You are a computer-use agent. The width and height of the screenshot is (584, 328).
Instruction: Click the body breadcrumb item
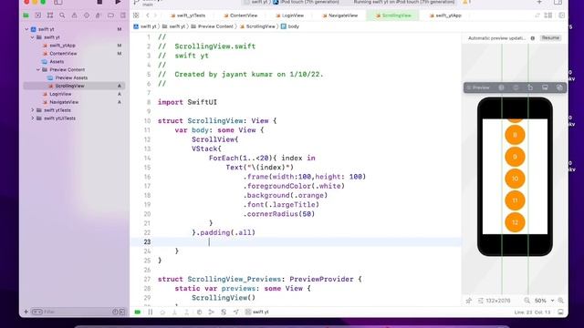point(290,26)
